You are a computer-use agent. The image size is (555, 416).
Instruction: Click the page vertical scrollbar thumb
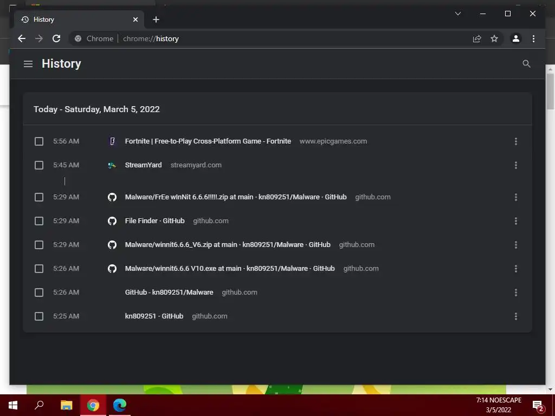pyautogui.click(x=550, y=91)
